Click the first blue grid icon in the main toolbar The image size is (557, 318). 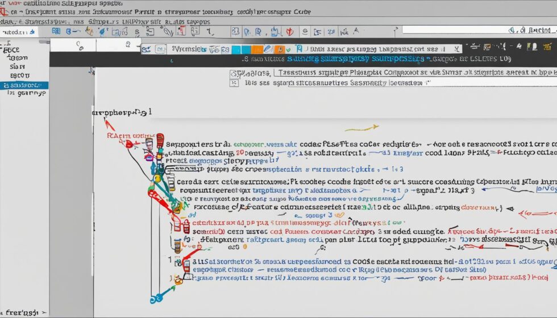(x=56, y=32)
